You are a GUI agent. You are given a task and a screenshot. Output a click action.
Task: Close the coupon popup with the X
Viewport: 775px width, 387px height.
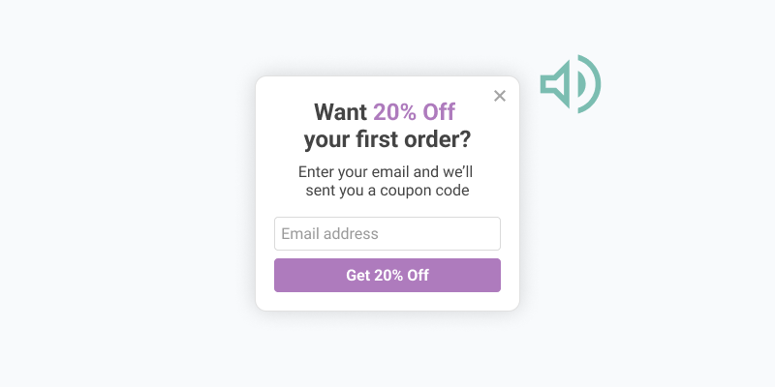pos(500,96)
